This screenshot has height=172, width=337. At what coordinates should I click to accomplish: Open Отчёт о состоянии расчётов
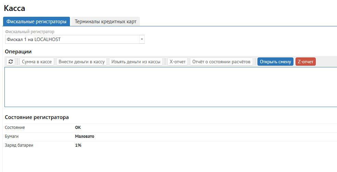tap(221, 62)
